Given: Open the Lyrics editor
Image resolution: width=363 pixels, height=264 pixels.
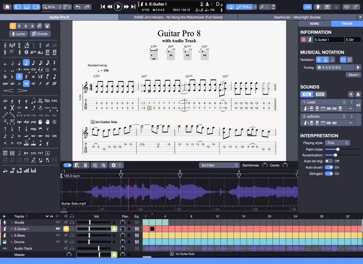Looking at the screenshot, I should point(18,34).
